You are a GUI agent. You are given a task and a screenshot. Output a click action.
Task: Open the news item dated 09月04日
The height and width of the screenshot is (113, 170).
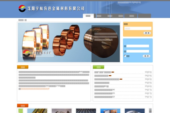coord(103,72)
